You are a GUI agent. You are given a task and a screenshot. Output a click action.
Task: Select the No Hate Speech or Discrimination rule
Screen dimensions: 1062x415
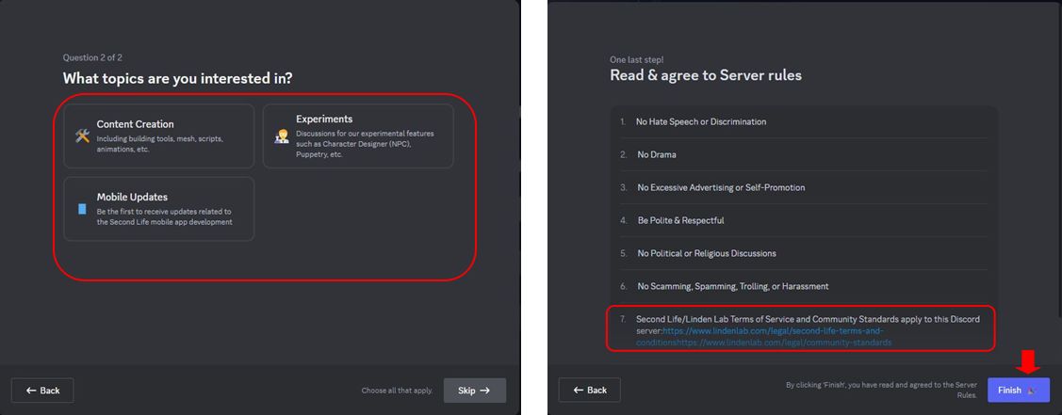point(700,121)
